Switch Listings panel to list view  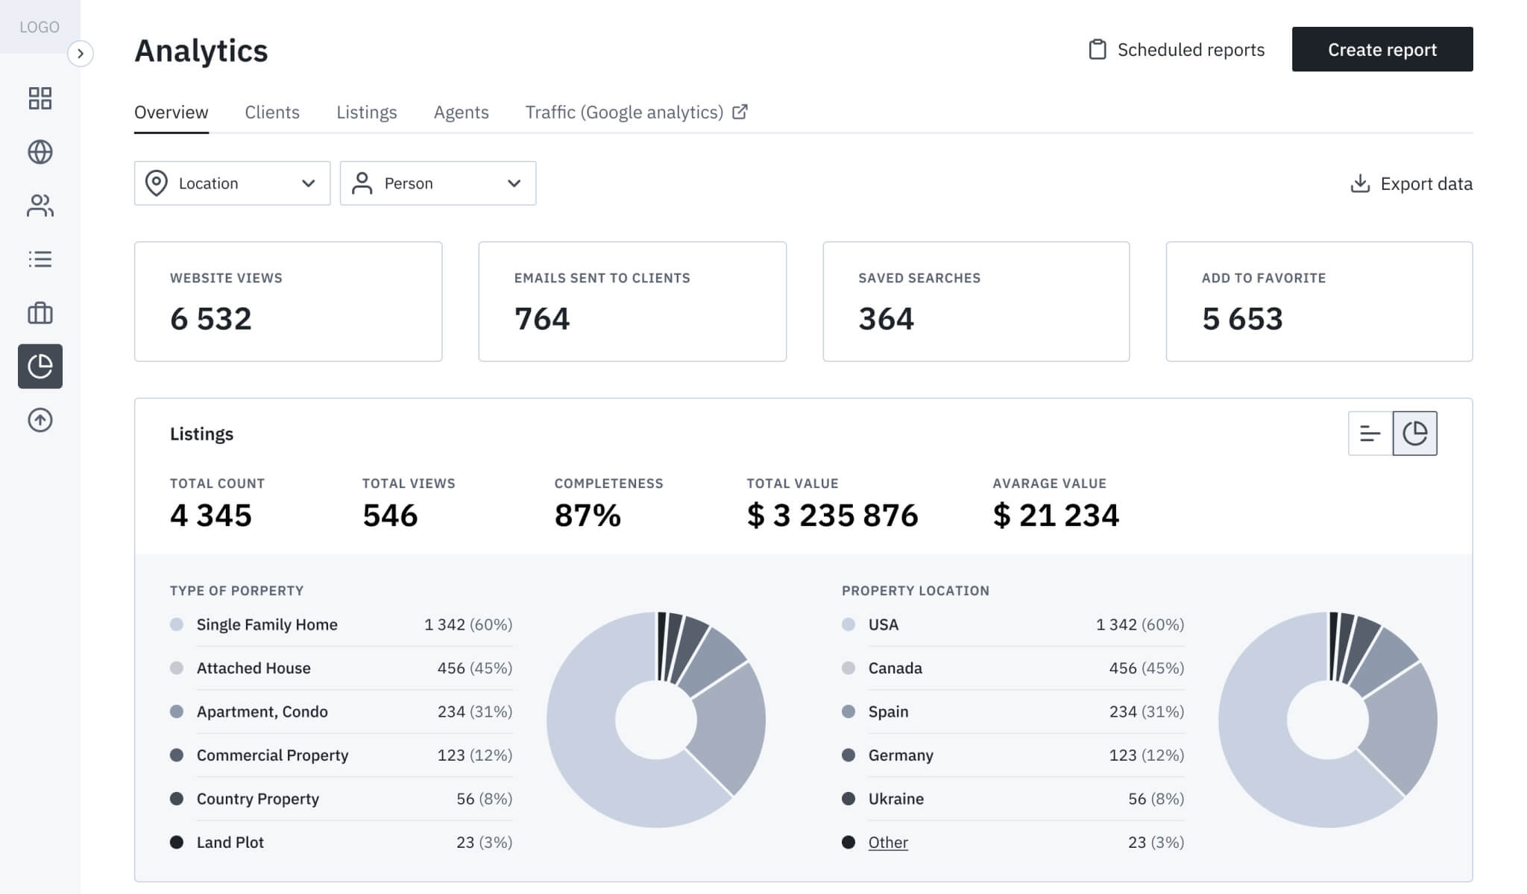(x=1370, y=433)
